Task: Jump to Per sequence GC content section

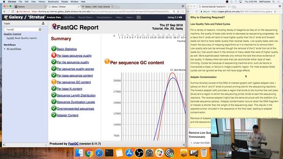Action: [74, 82]
